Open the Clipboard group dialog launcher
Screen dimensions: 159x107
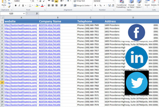12,10
